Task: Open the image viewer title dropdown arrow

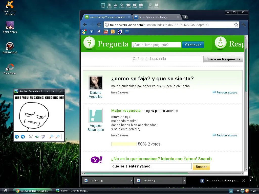Action: tap(47, 91)
